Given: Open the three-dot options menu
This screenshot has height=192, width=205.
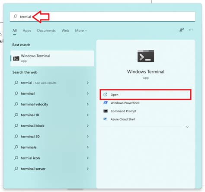Looking at the screenshot, I should point(191,30).
